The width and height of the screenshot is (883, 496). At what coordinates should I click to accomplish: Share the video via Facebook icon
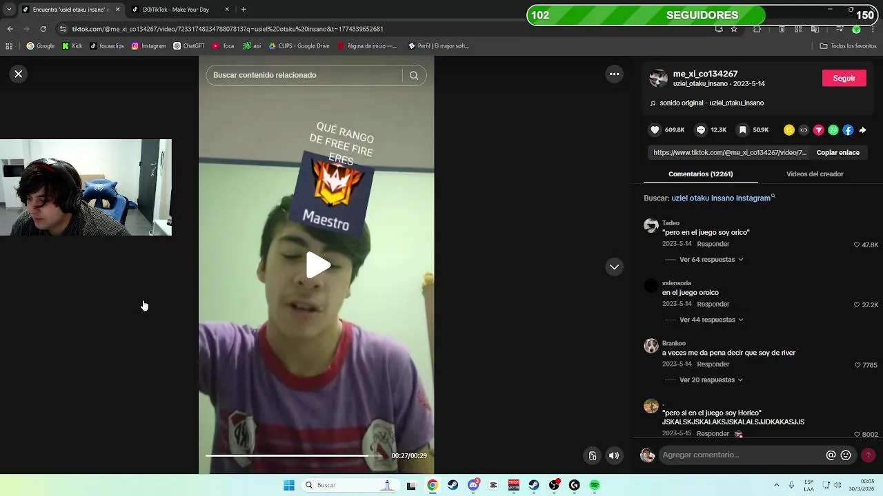pos(848,130)
